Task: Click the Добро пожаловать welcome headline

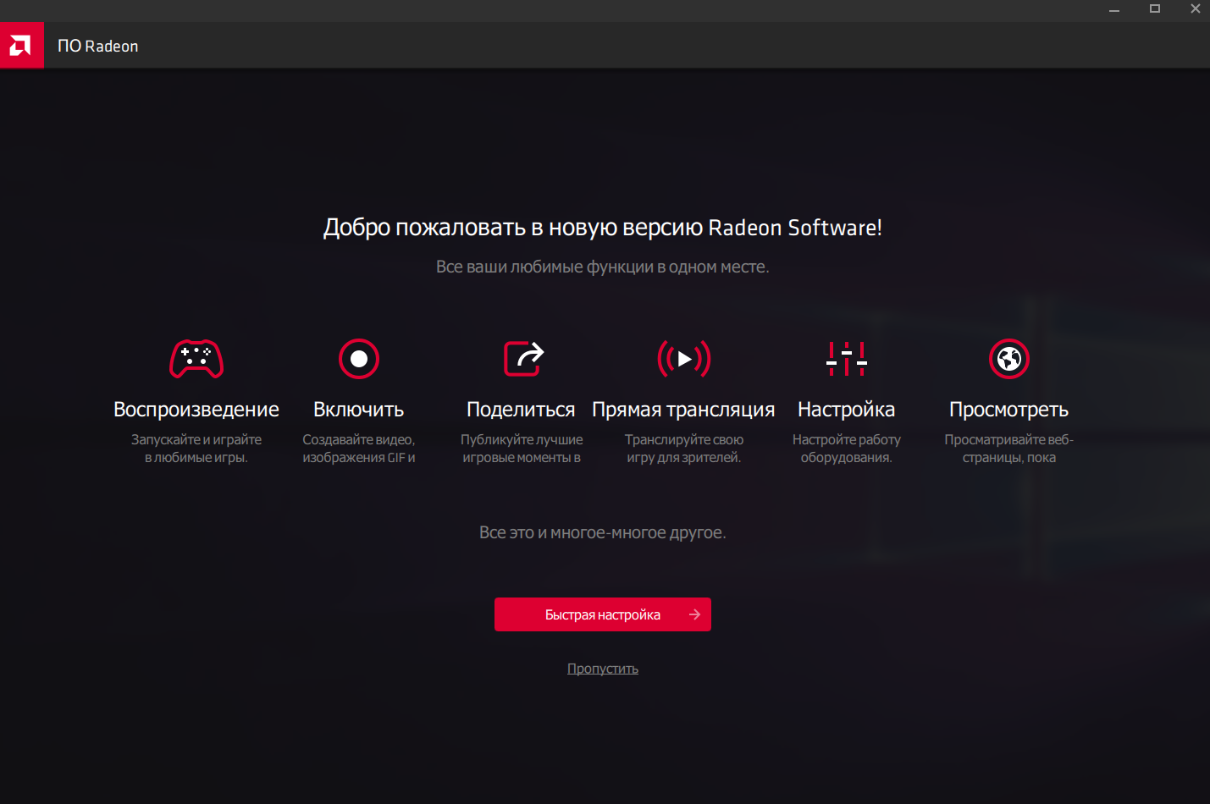Action: (603, 228)
